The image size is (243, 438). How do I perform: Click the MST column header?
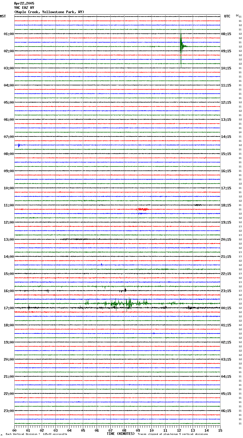[x=3, y=16]
